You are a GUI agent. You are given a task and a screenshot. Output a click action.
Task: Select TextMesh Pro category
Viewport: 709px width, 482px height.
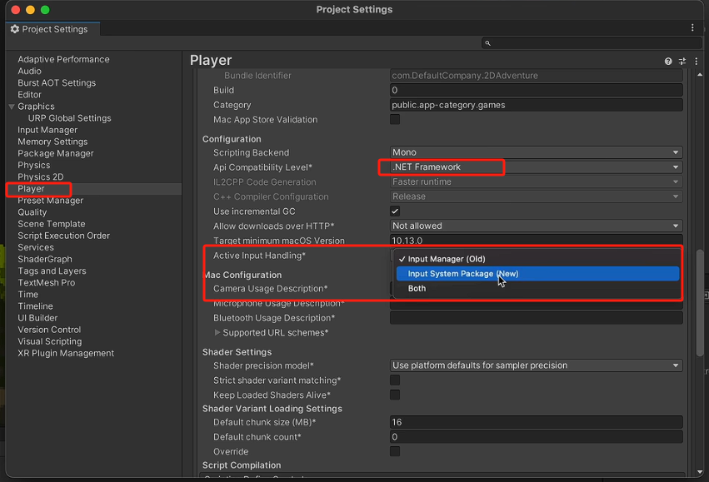click(x=46, y=282)
